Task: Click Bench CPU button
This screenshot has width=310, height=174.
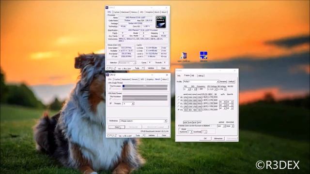Action: click(x=117, y=127)
